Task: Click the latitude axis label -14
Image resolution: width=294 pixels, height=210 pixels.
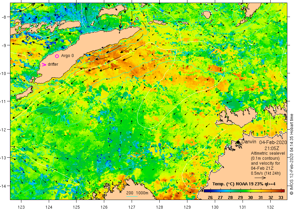Action: tap(3, 186)
